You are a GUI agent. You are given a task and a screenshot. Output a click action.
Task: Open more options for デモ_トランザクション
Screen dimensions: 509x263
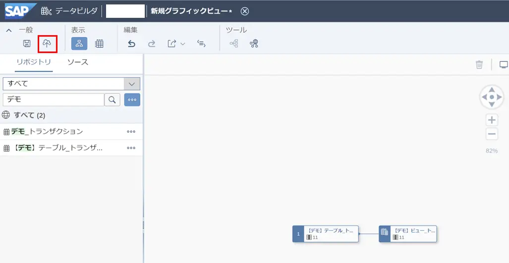click(x=131, y=132)
